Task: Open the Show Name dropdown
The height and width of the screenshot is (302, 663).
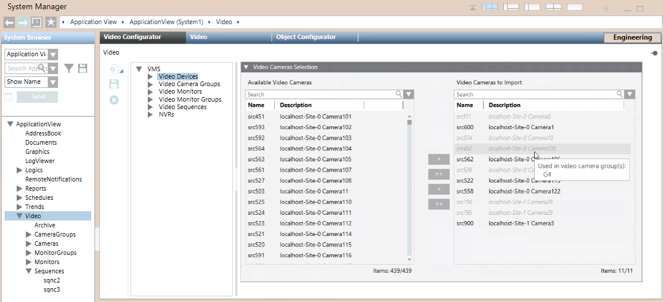Action: click(53, 82)
